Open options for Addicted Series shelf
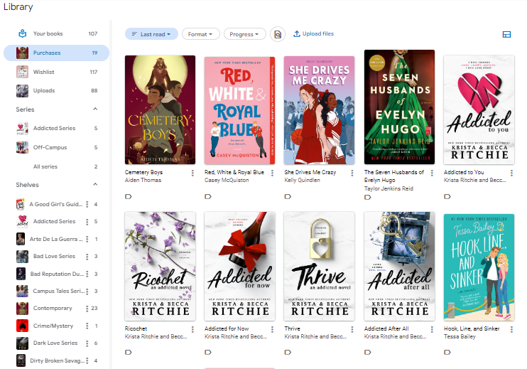Viewport: 527px width, 369px height. click(x=87, y=222)
